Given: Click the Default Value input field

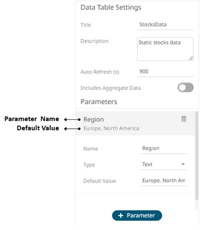Looking at the screenshot, I should click(x=164, y=181).
